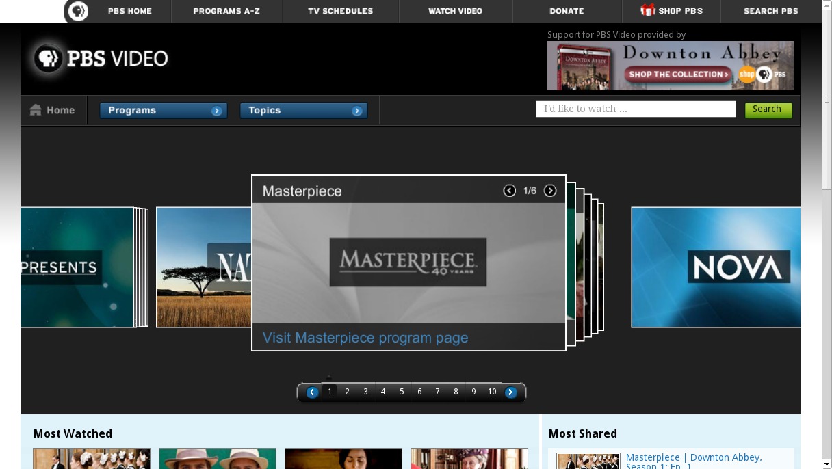Screen dimensions: 832x469
Task: Click the Most Watched heading
Action: point(73,433)
